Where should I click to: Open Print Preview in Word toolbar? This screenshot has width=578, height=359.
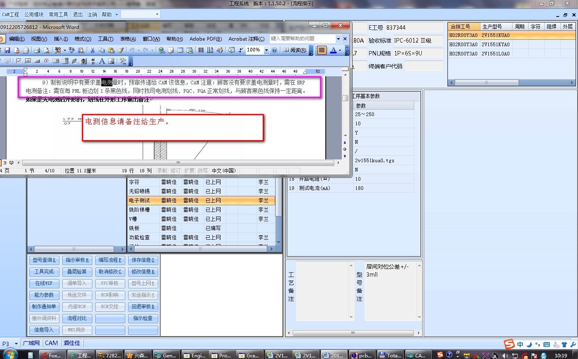(47, 50)
